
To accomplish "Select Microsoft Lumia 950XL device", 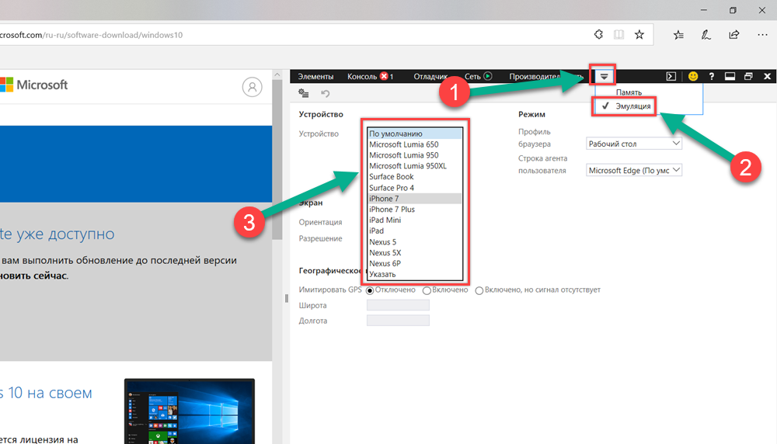I will tap(415, 166).
